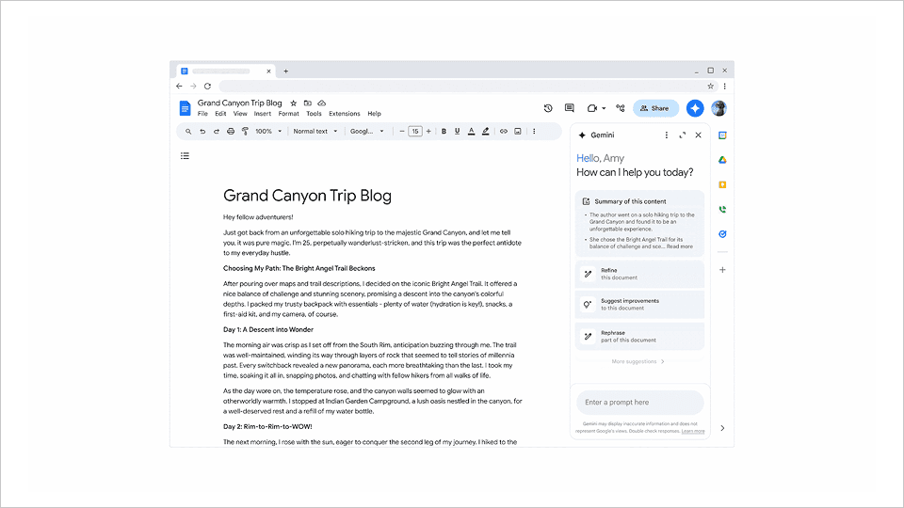Image resolution: width=904 pixels, height=508 pixels.
Task: Decrease font size with minus button
Action: [402, 132]
